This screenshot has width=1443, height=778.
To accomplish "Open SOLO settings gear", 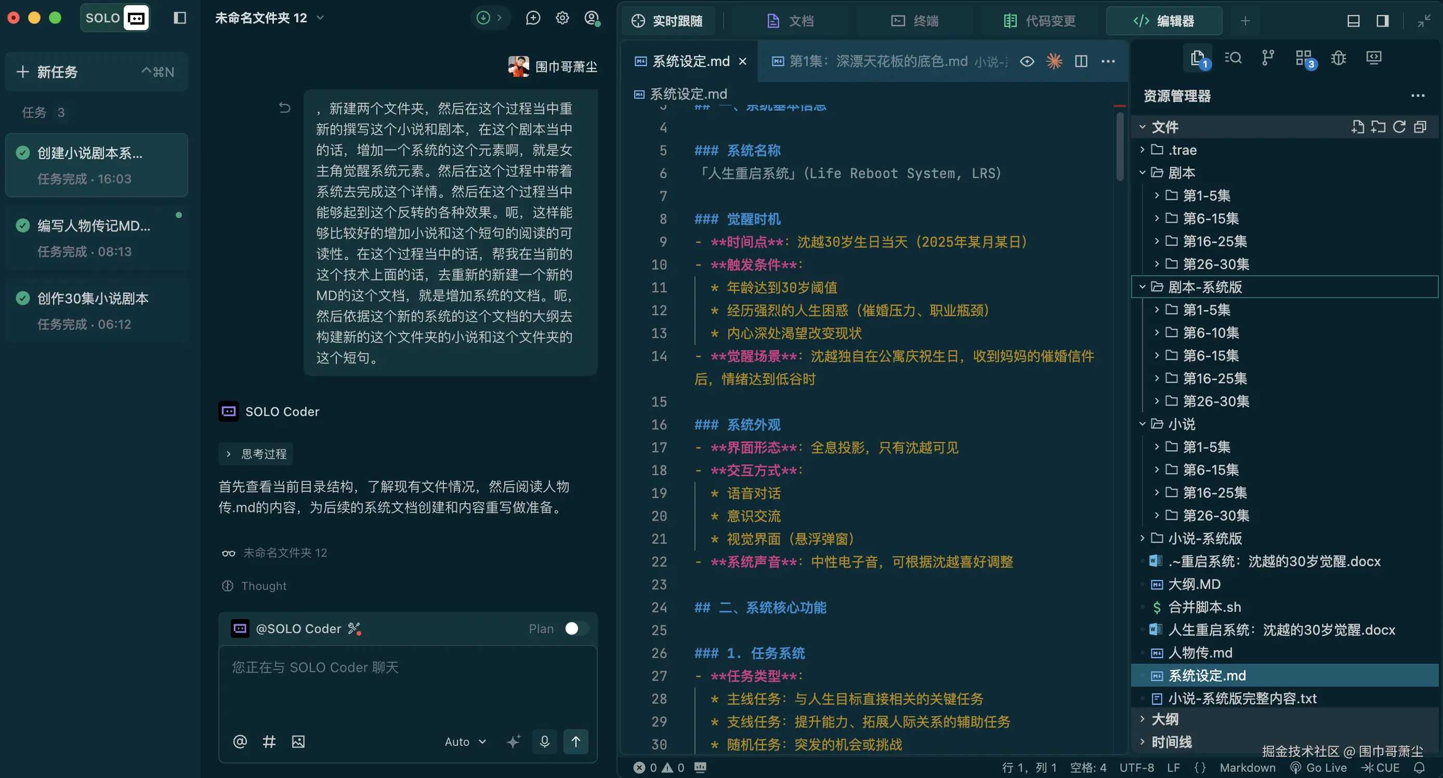I will 562,17.
